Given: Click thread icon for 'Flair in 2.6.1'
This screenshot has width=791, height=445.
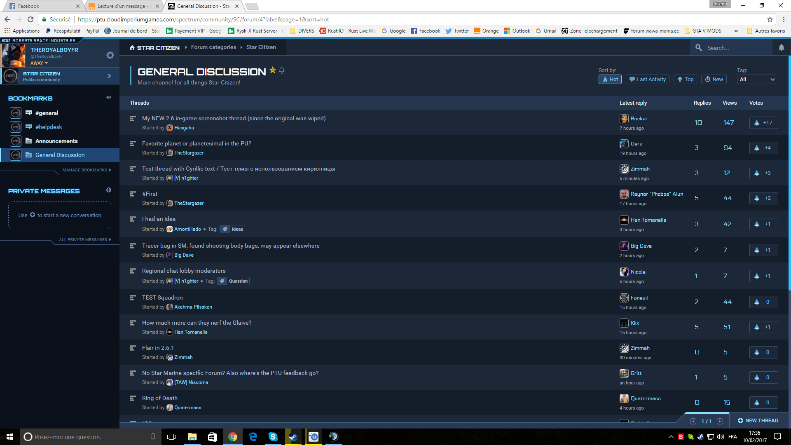Looking at the screenshot, I should 133,348.
